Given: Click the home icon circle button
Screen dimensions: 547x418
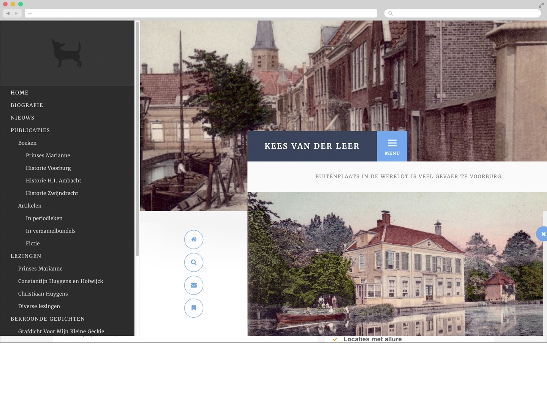Looking at the screenshot, I should pyautogui.click(x=194, y=240).
